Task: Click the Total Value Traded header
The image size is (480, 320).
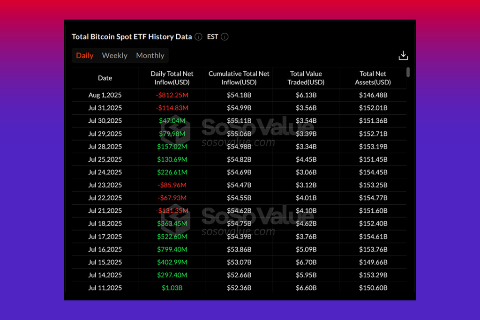Action: (x=306, y=78)
